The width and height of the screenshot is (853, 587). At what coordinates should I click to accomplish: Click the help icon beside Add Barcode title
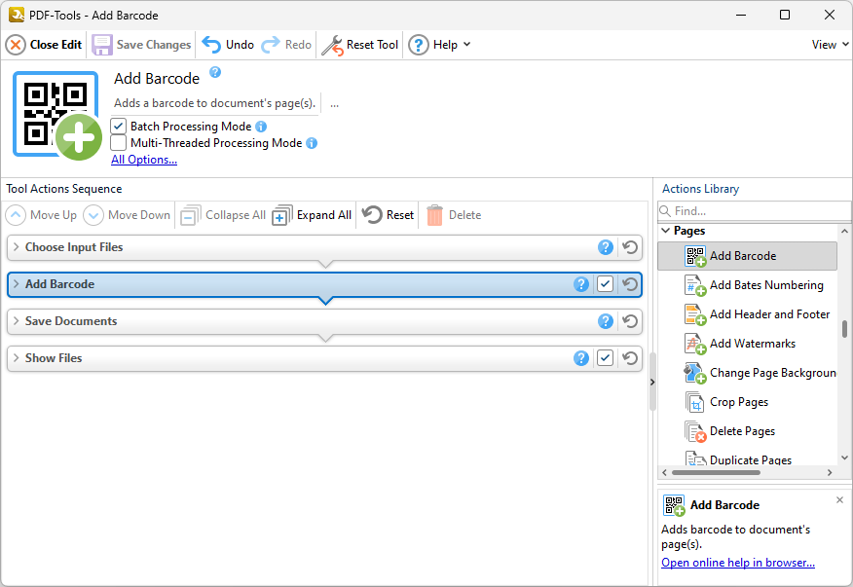coord(215,72)
